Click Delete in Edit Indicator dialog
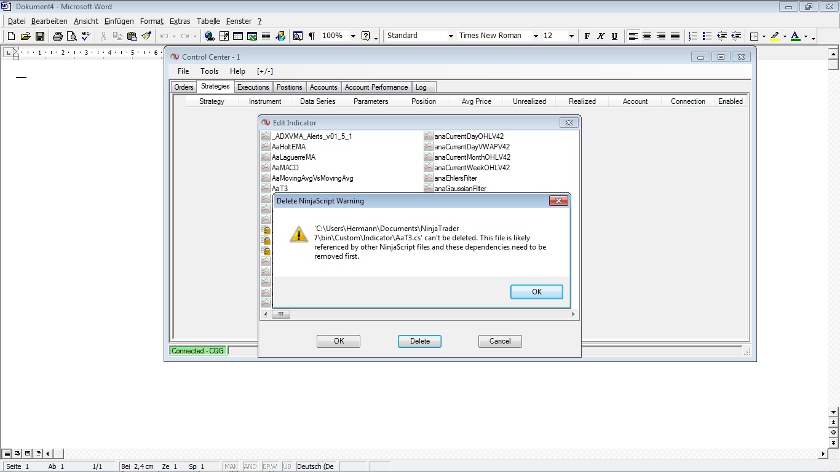Screen dimensions: 840x472 pyautogui.click(x=420, y=341)
